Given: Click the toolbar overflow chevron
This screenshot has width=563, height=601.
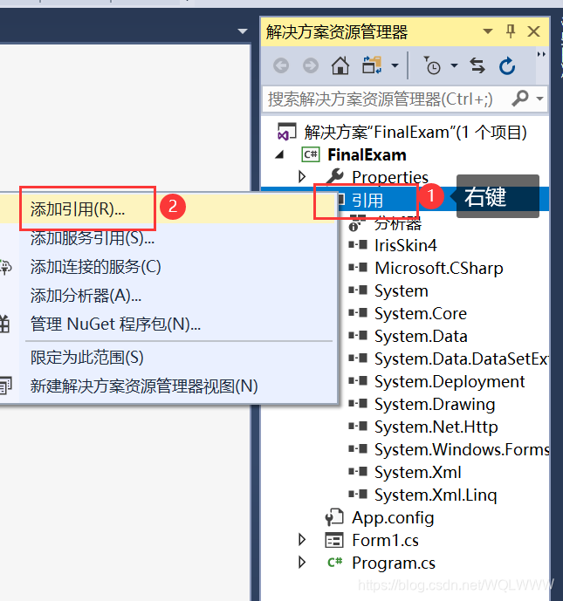Looking at the screenshot, I should click(541, 54).
